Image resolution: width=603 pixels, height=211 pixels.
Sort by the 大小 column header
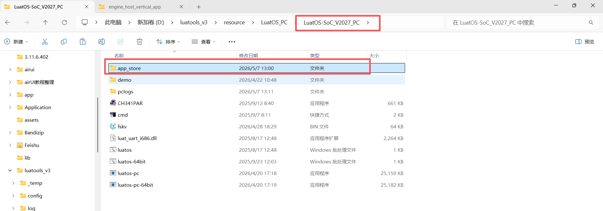(x=374, y=56)
